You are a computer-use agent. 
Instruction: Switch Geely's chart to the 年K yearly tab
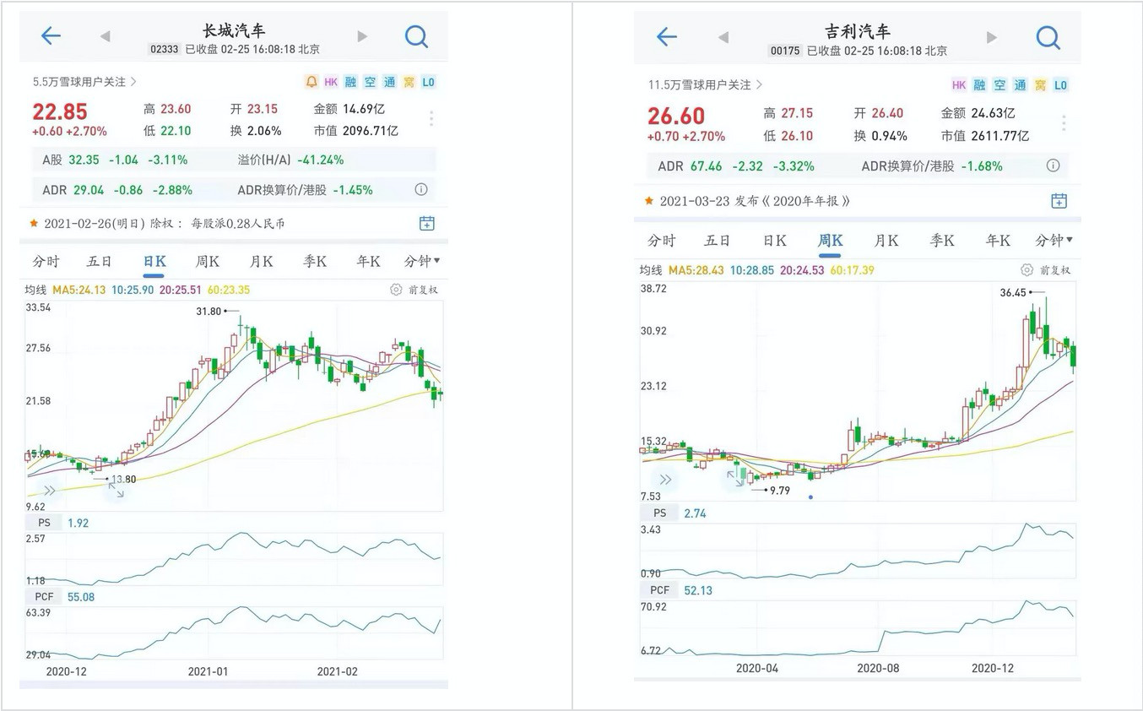point(997,240)
